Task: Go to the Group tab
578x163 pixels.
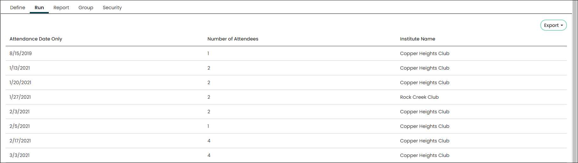Action: 86,8
